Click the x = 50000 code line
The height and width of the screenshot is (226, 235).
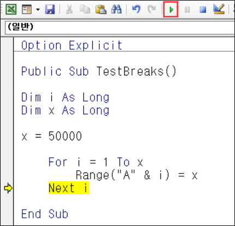click(x=52, y=136)
